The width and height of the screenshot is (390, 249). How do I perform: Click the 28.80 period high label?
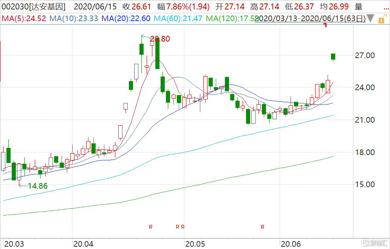tap(160, 39)
